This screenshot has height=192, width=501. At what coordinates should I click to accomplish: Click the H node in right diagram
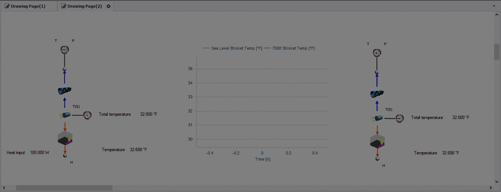(x=377, y=159)
